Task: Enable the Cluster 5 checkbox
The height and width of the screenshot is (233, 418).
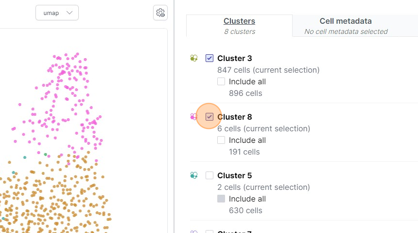Action: click(209, 175)
